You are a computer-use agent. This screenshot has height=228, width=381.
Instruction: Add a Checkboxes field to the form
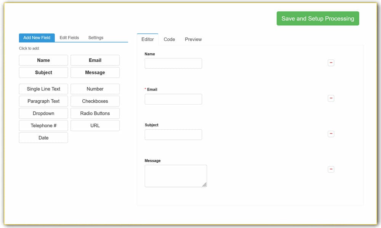coord(95,101)
